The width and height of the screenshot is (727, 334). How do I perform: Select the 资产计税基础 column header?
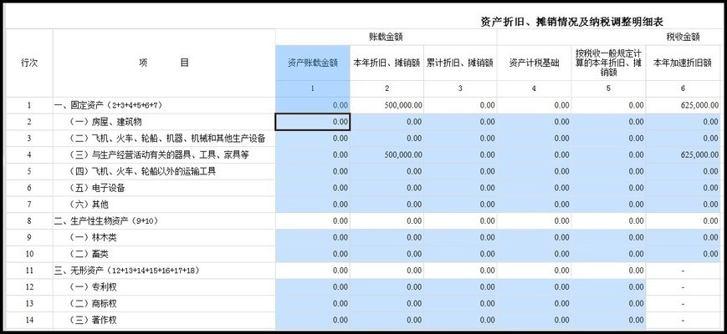coord(534,63)
